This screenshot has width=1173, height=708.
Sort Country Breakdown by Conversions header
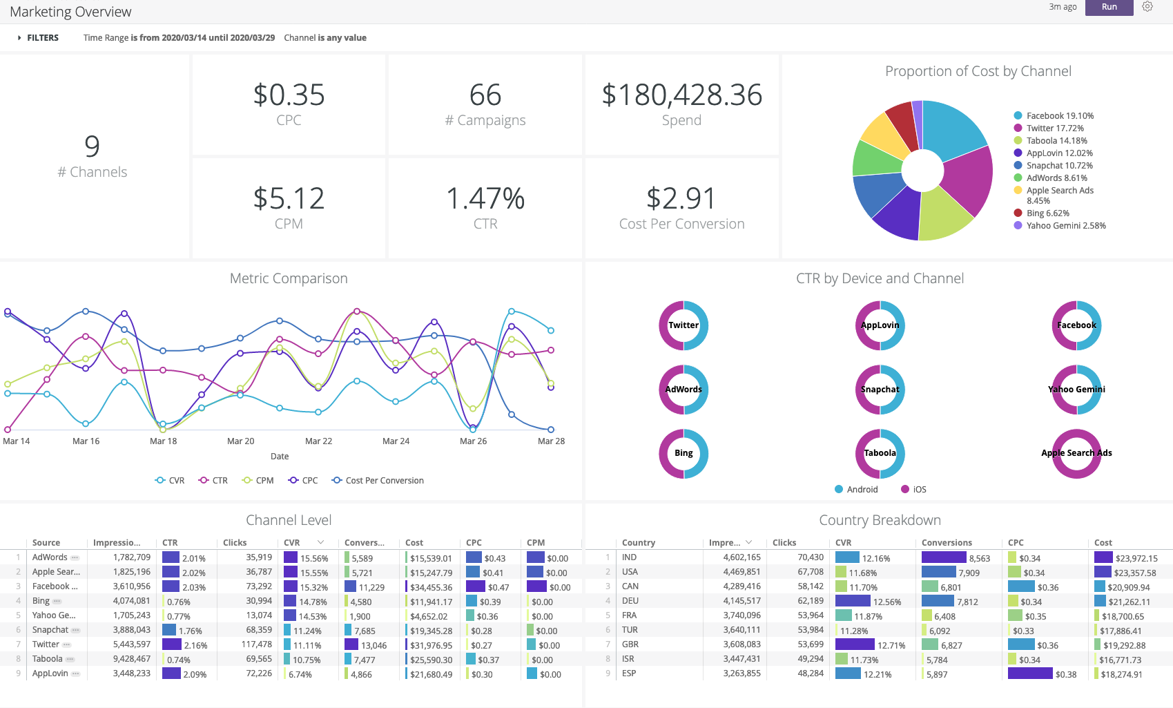947,543
